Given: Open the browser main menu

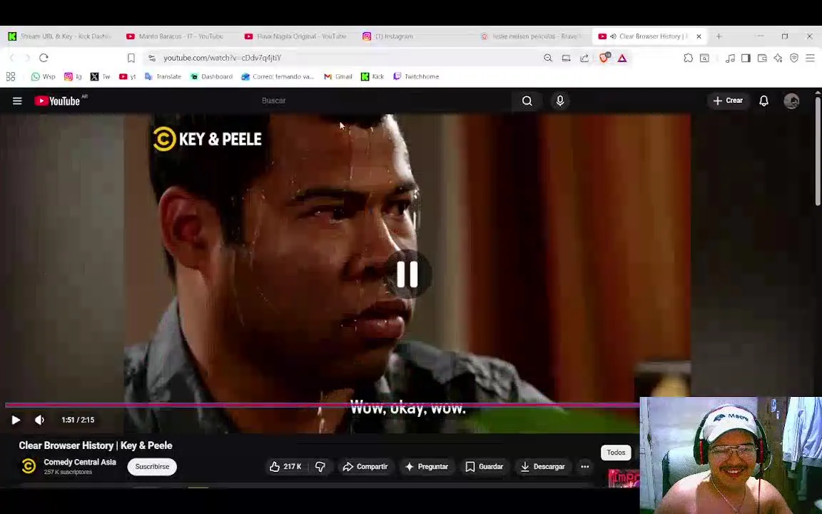Looking at the screenshot, I should point(810,59).
